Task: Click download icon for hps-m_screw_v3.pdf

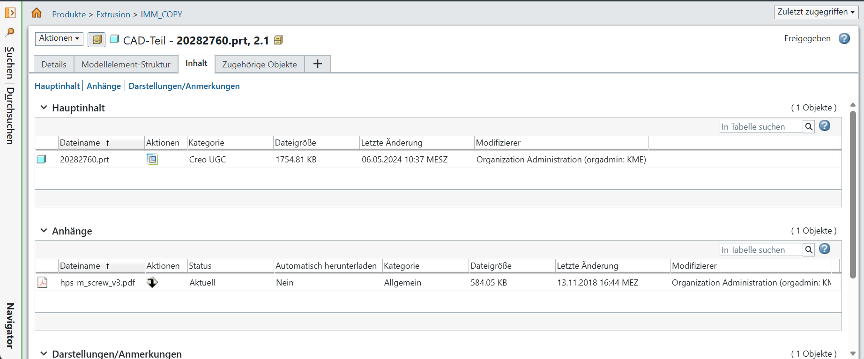Action: pos(152,282)
